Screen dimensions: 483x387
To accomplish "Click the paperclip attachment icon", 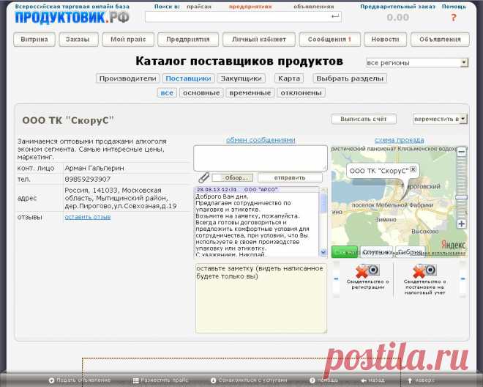I will click(x=203, y=178).
